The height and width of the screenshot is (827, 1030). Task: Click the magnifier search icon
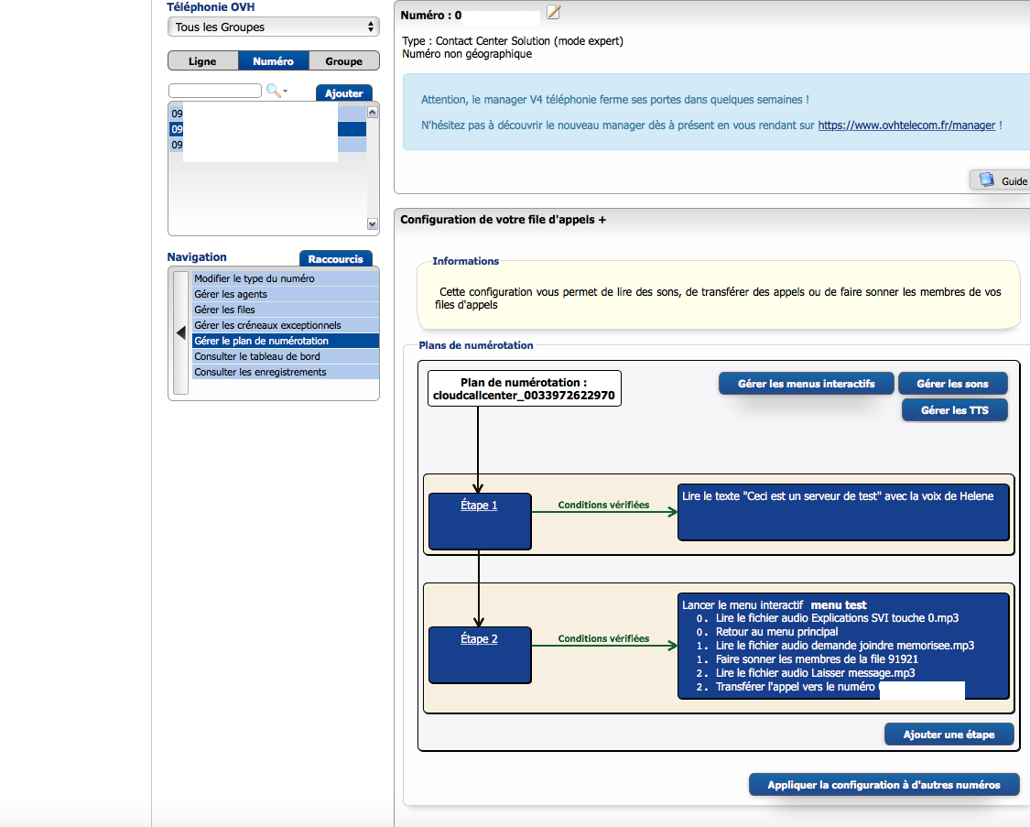[x=273, y=91]
